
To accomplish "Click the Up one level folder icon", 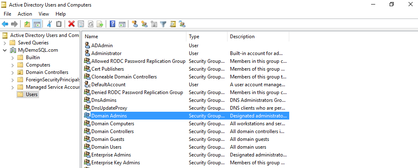I will (x=27, y=24).
